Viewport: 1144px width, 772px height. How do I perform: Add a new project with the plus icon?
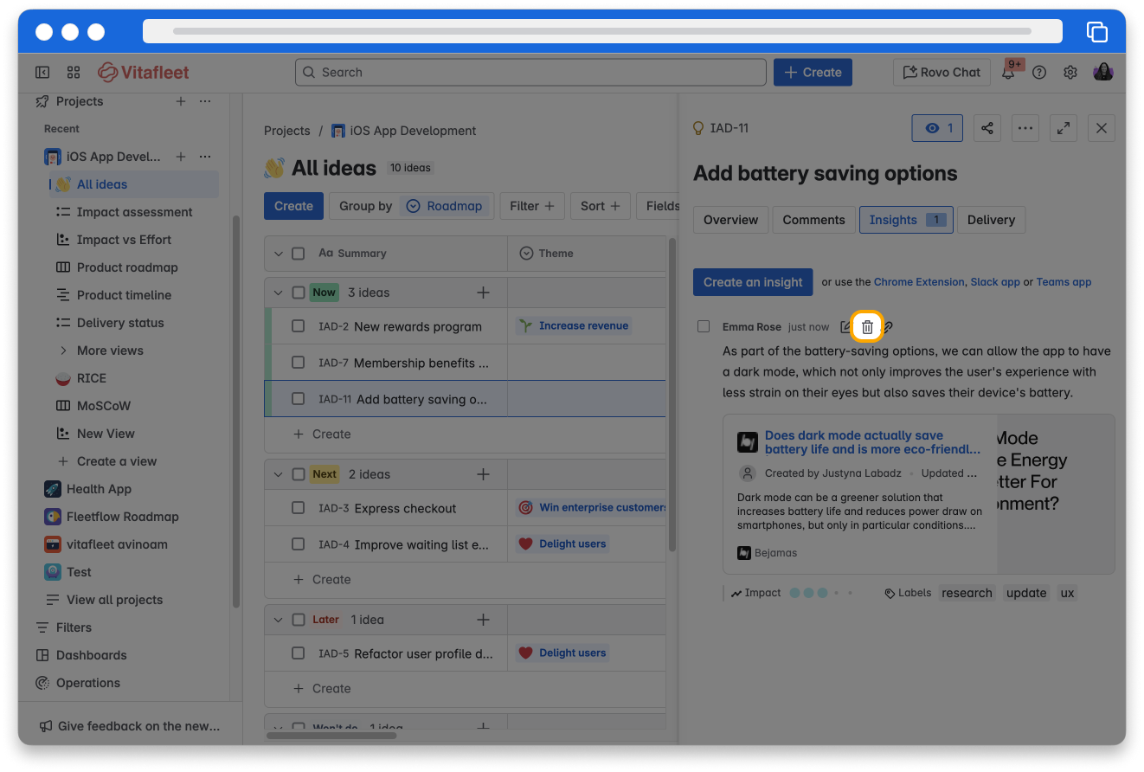(x=181, y=101)
